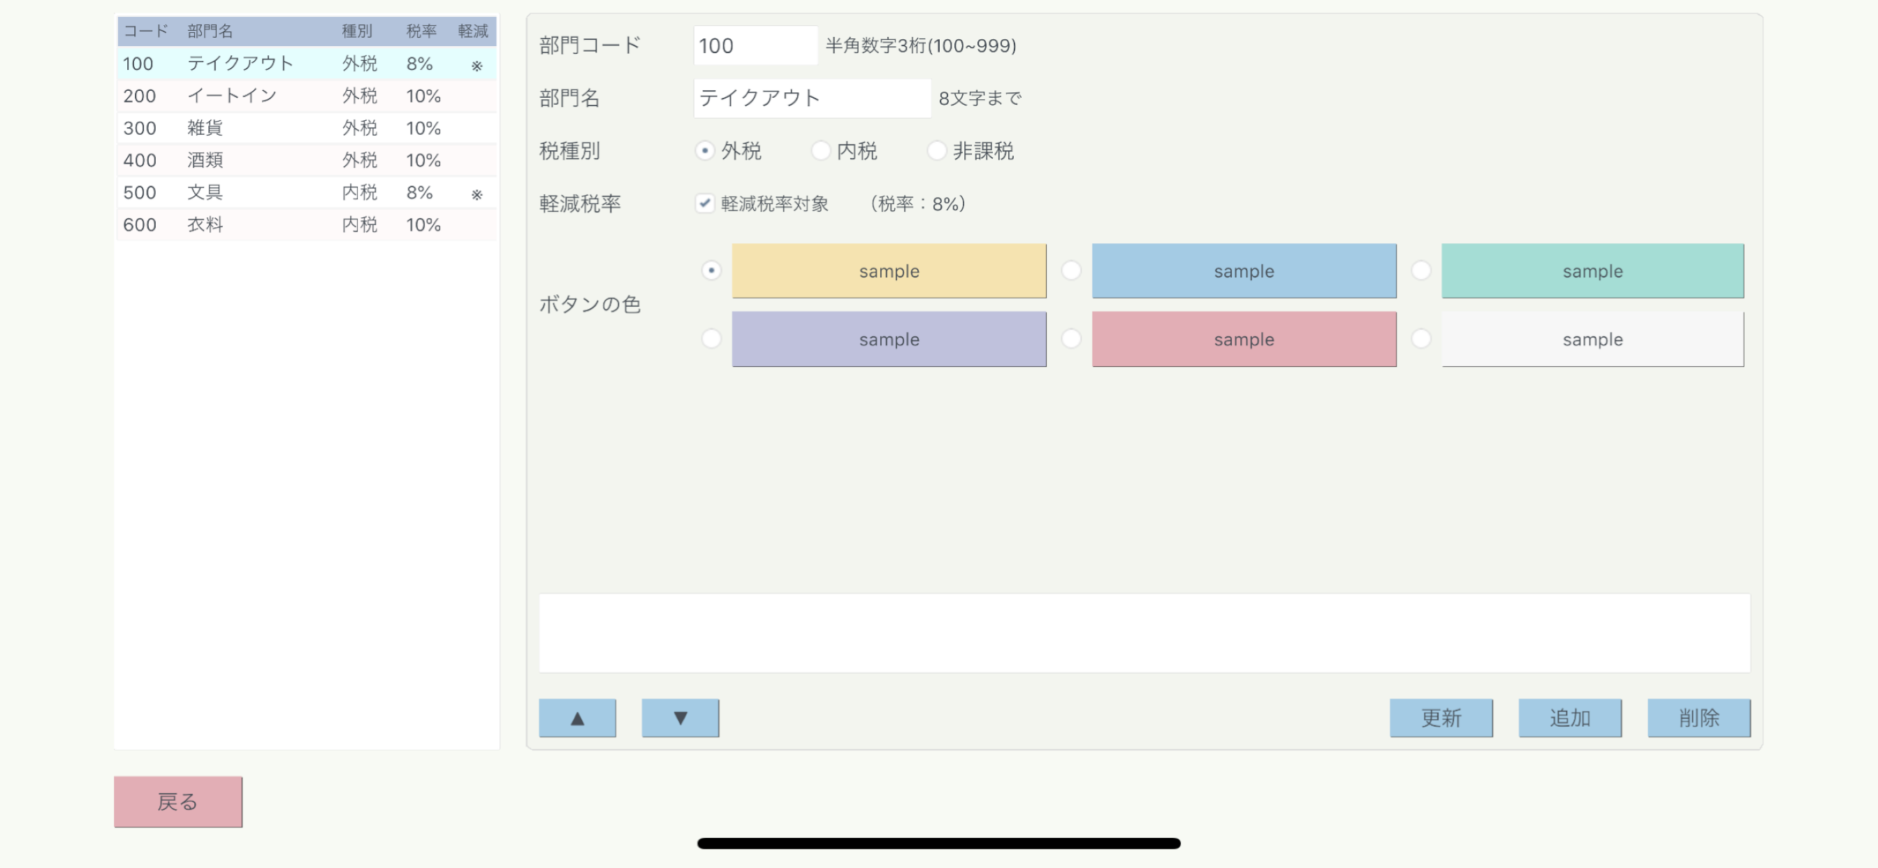Click the large blank message area
This screenshot has height=868, width=1878.
[1144, 632]
